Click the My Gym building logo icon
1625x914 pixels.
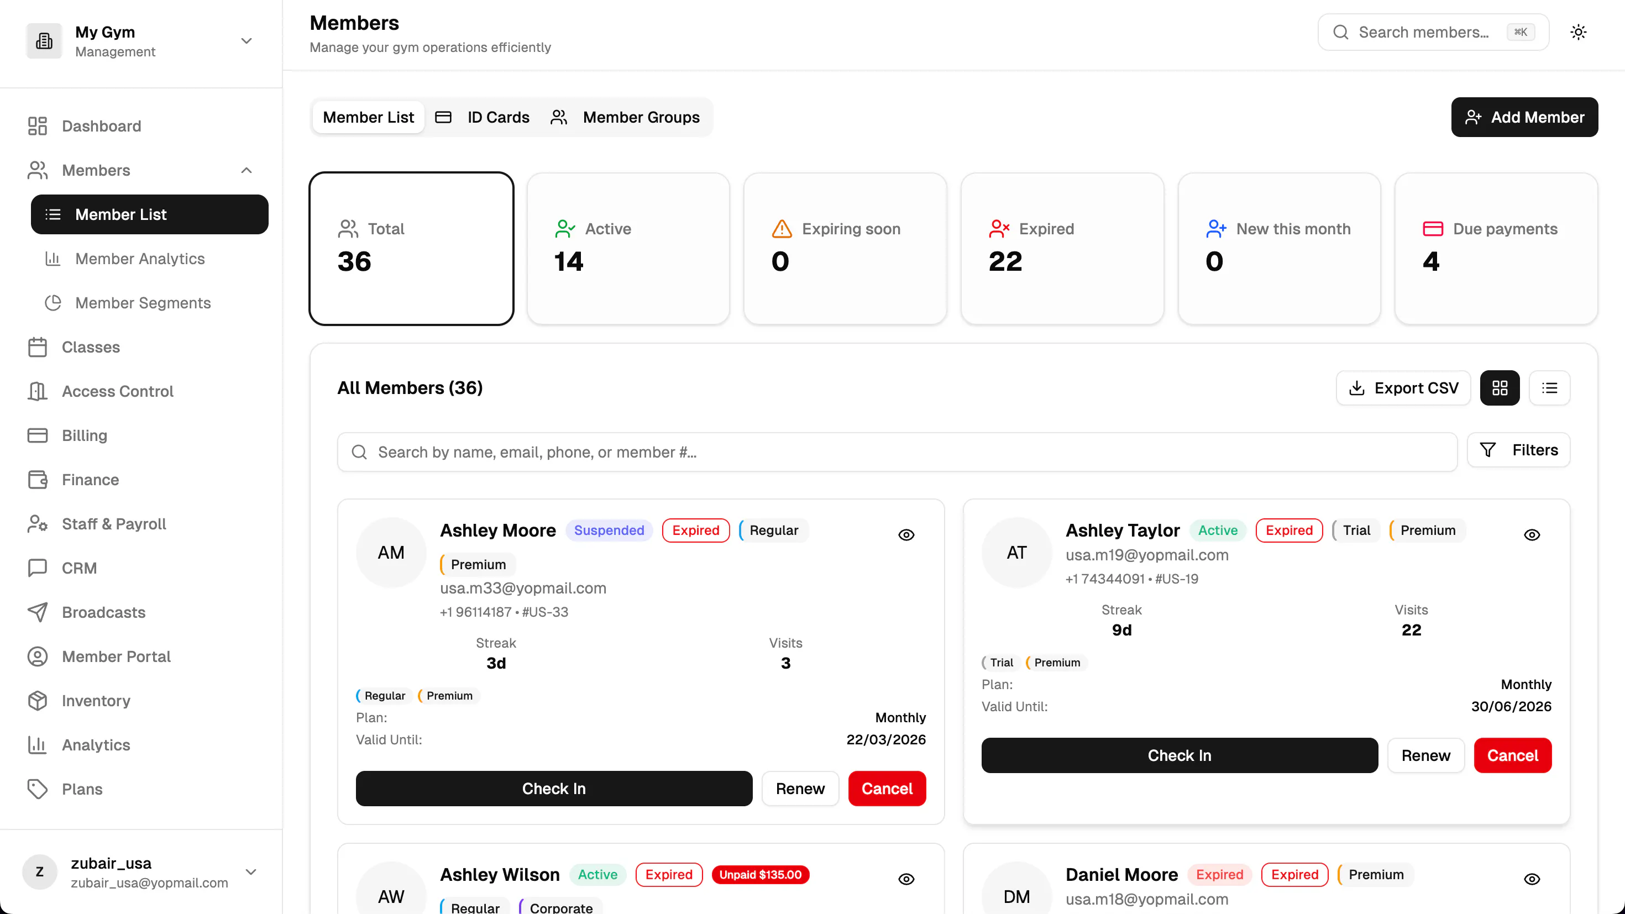(44, 41)
